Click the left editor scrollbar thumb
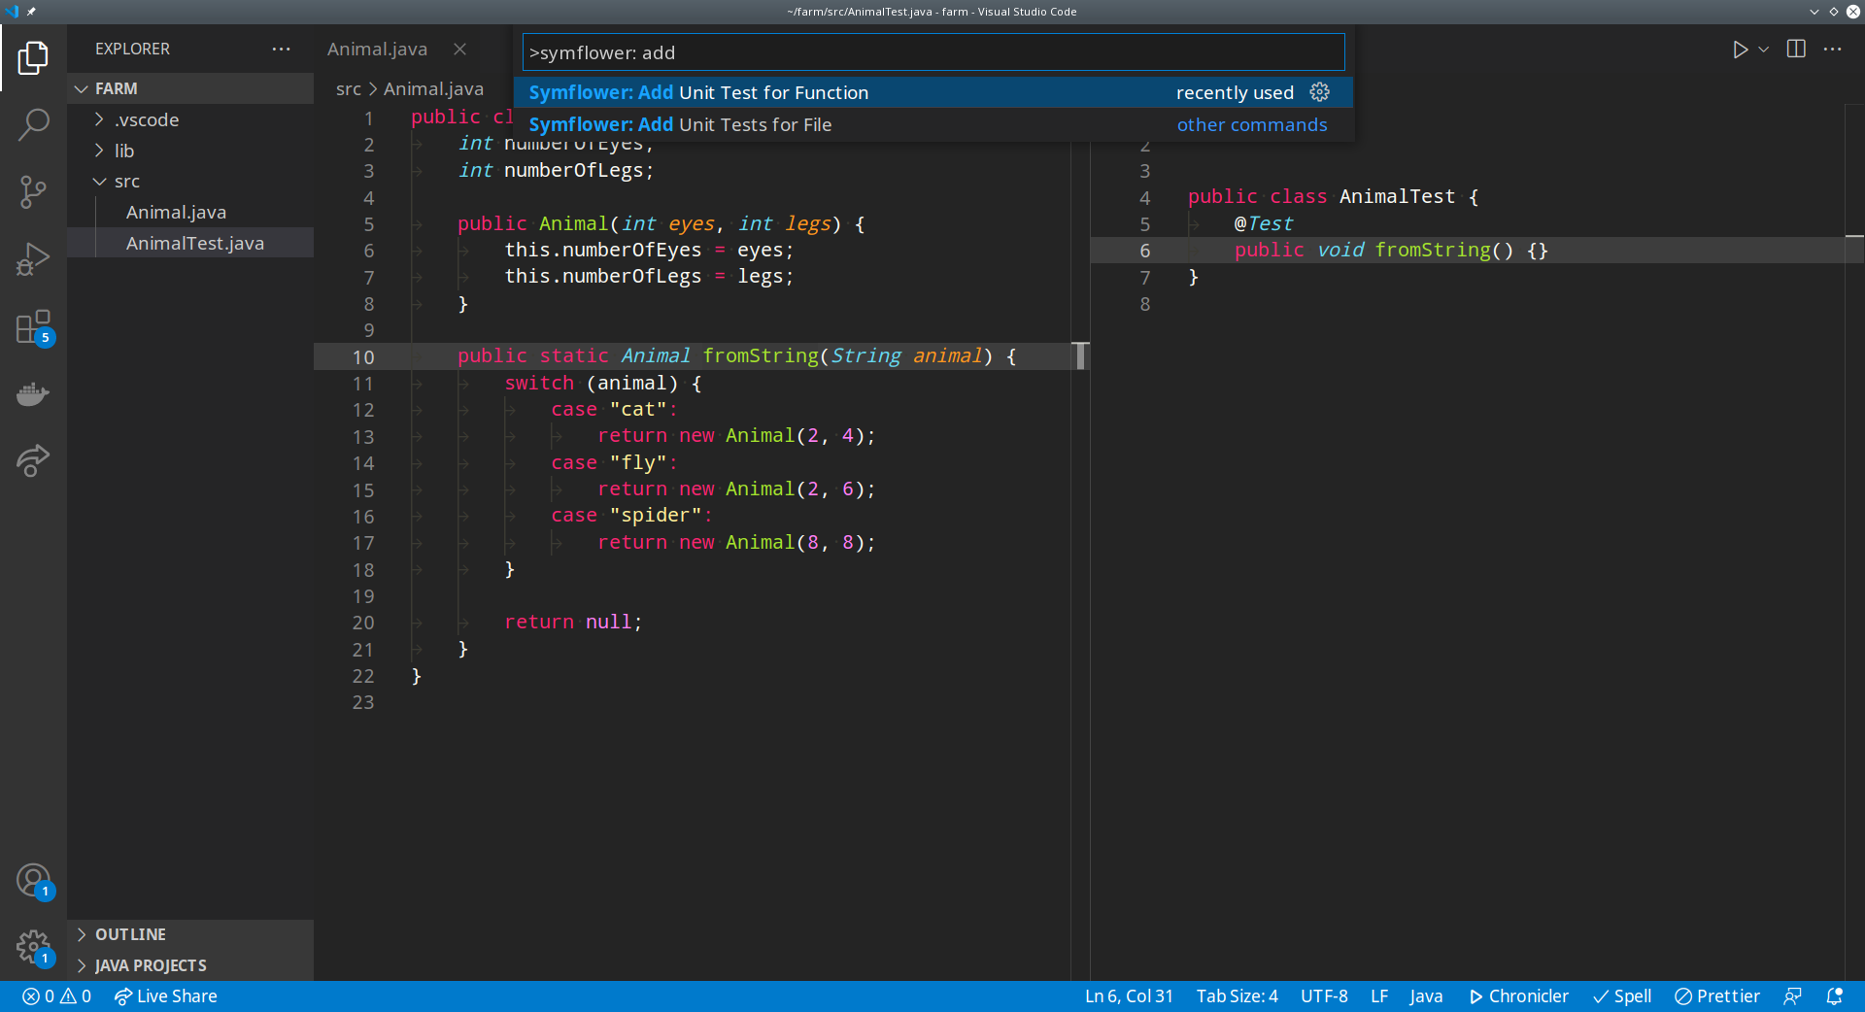 (x=1080, y=355)
